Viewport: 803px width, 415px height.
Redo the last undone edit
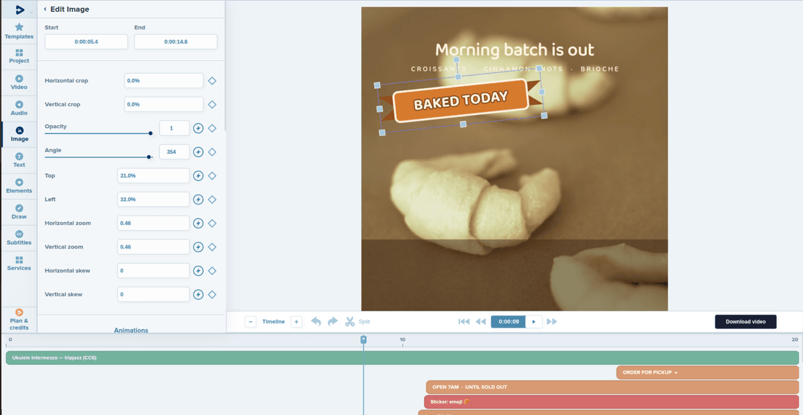tap(333, 321)
